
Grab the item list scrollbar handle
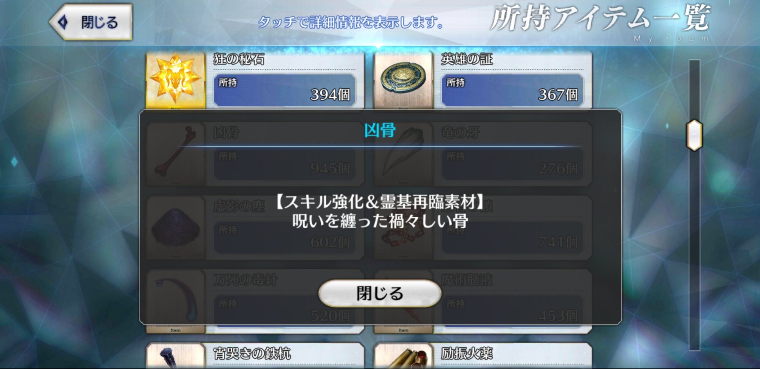click(x=694, y=135)
